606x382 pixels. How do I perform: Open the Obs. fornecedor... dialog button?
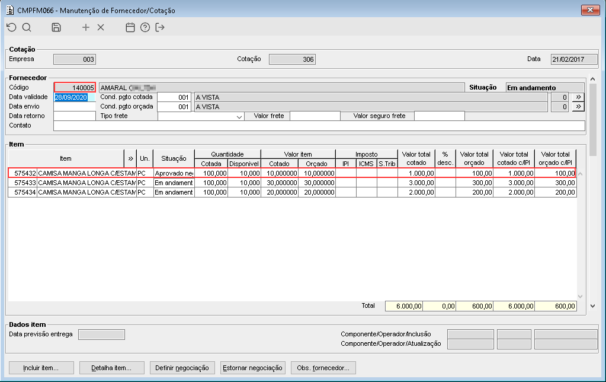tap(323, 368)
